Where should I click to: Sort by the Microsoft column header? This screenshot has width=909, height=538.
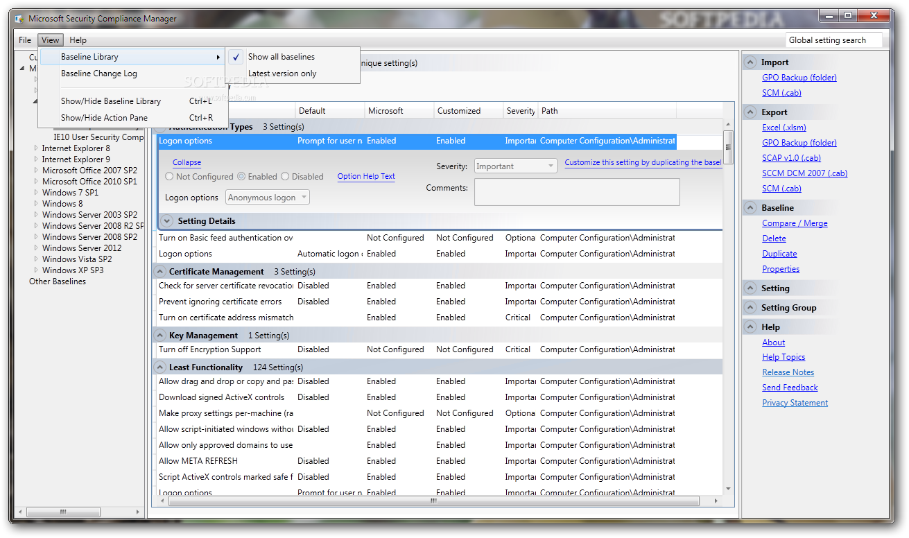pos(399,111)
